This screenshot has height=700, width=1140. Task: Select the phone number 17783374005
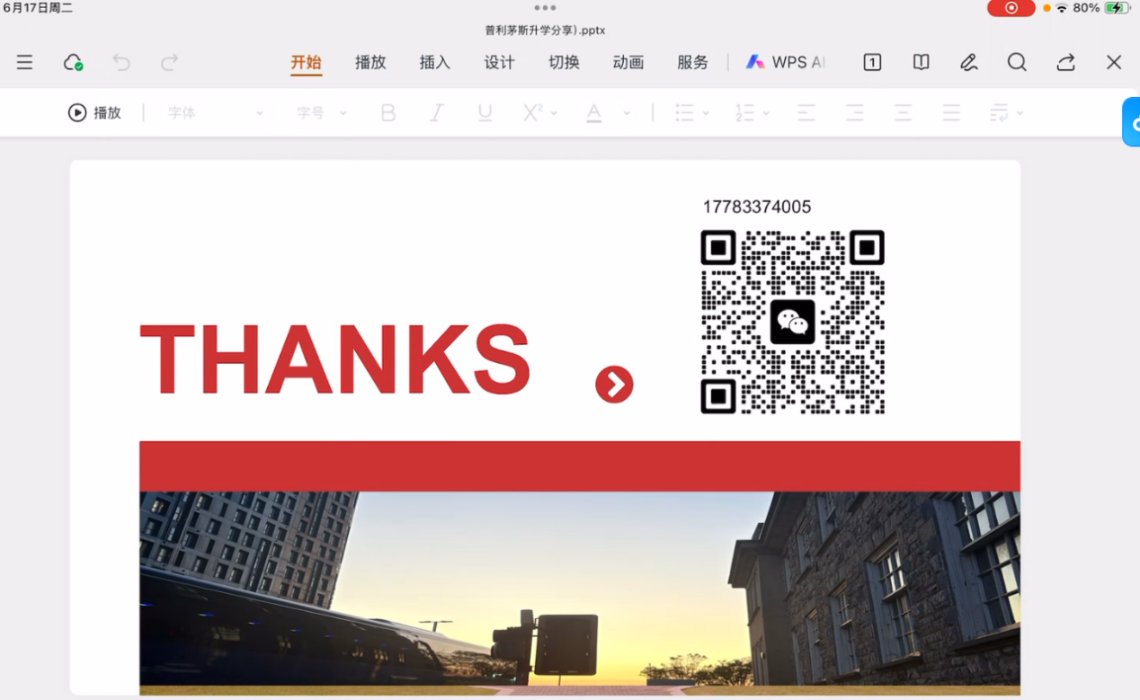[757, 207]
